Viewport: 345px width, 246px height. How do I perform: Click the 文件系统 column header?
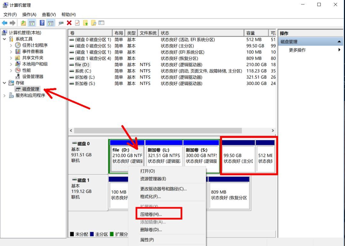tap(148, 33)
